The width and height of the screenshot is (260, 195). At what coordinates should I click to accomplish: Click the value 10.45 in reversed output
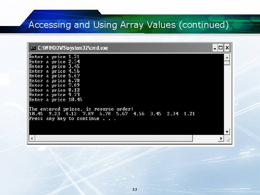tap(36, 114)
